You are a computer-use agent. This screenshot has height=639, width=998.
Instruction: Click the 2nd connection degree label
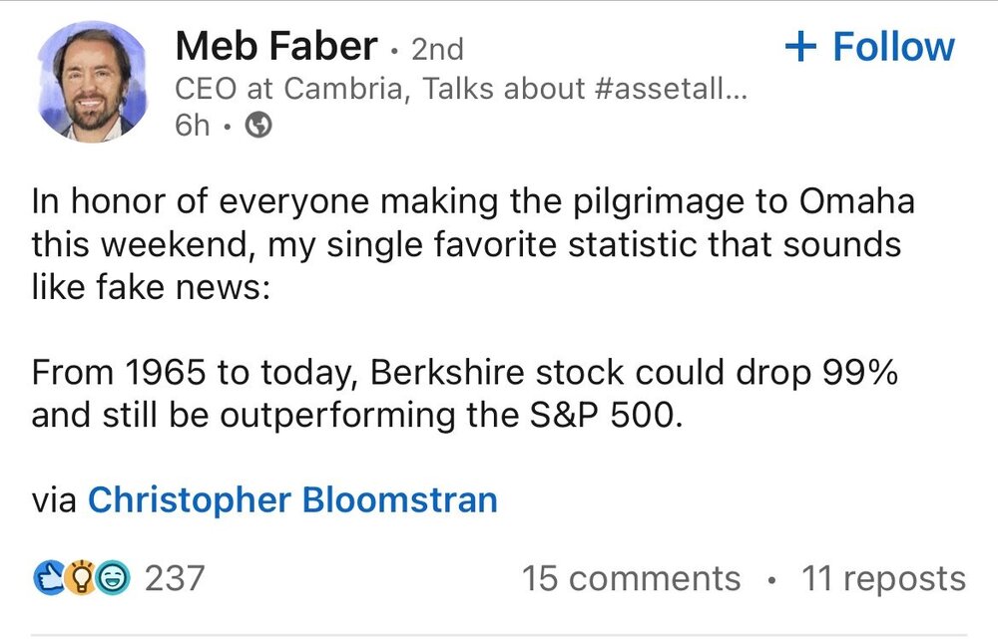(437, 47)
